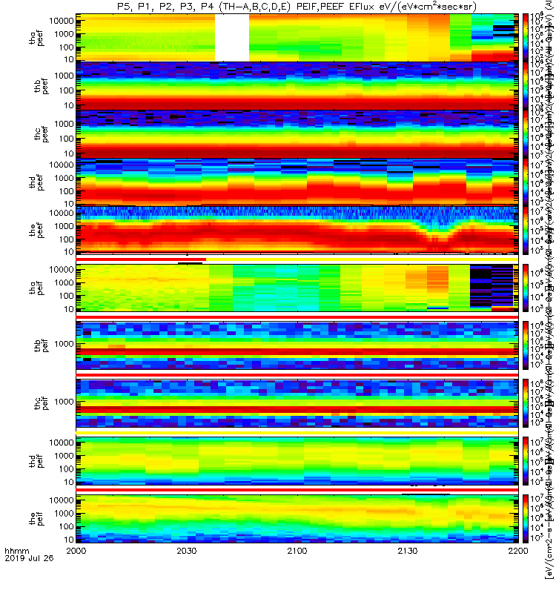Image resolution: width=556 pixels, height=593 pixels.
Task: Click the '10000' energy tick of tha peef
Action: coord(62,21)
